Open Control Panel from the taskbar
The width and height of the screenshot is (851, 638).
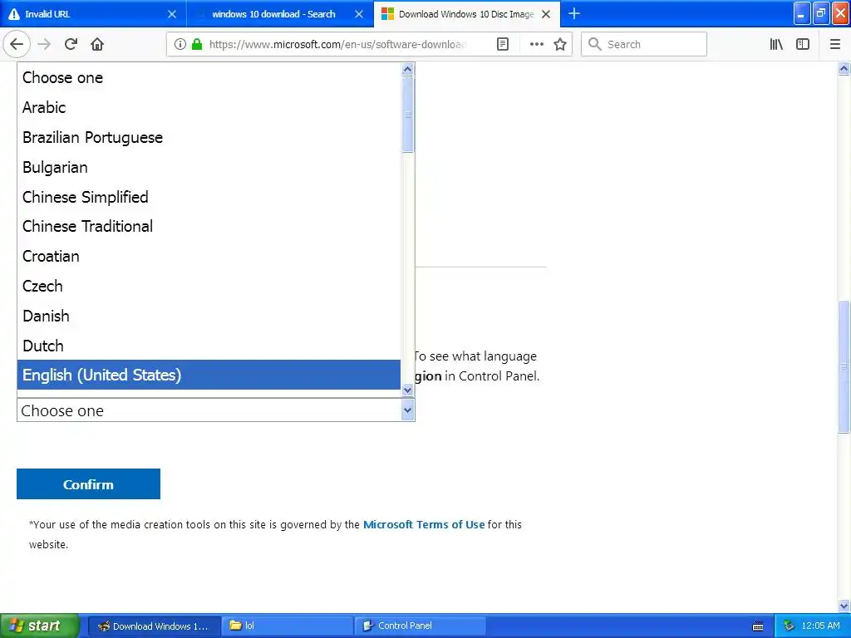coord(420,626)
